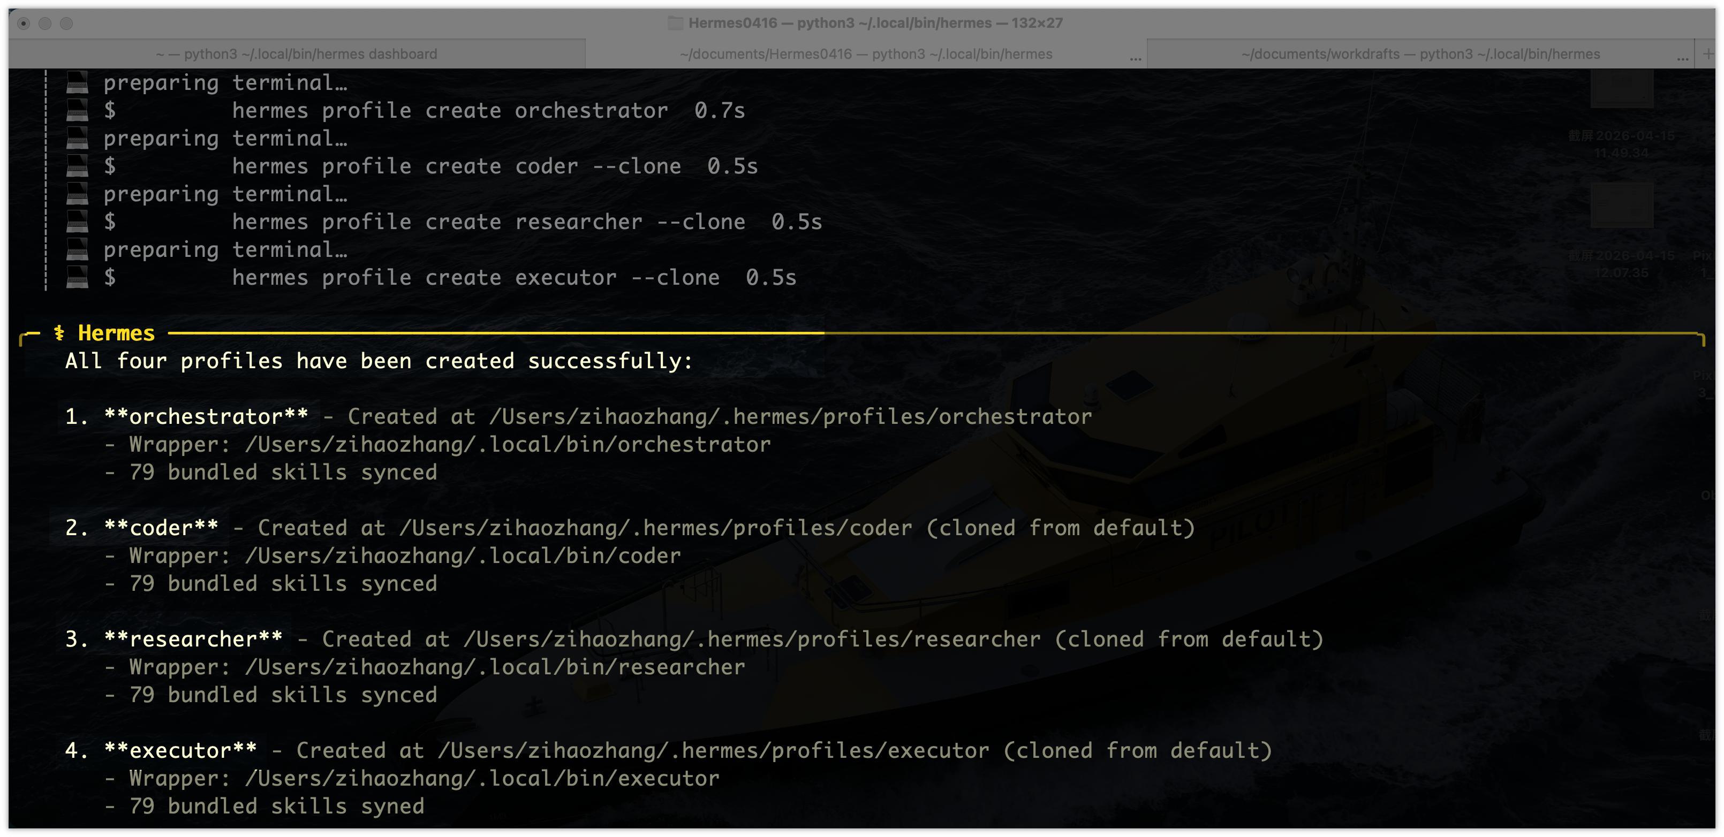Click the /.local/bin/coder wrapper path
This screenshot has width=1724, height=837.
pyautogui.click(x=463, y=556)
